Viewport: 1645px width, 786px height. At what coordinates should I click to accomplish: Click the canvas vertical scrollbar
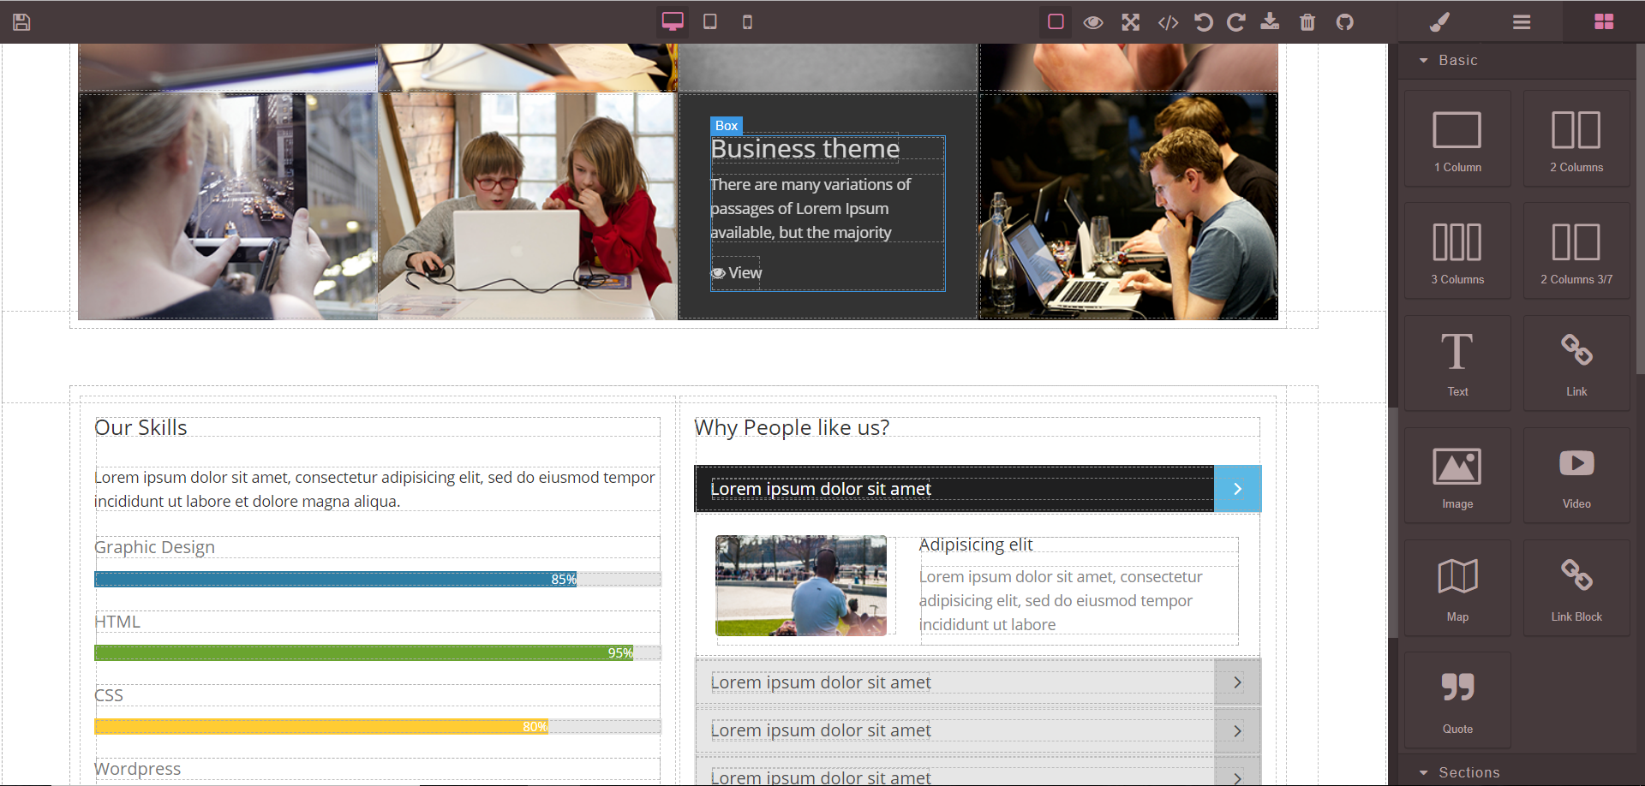pos(1393,522)
